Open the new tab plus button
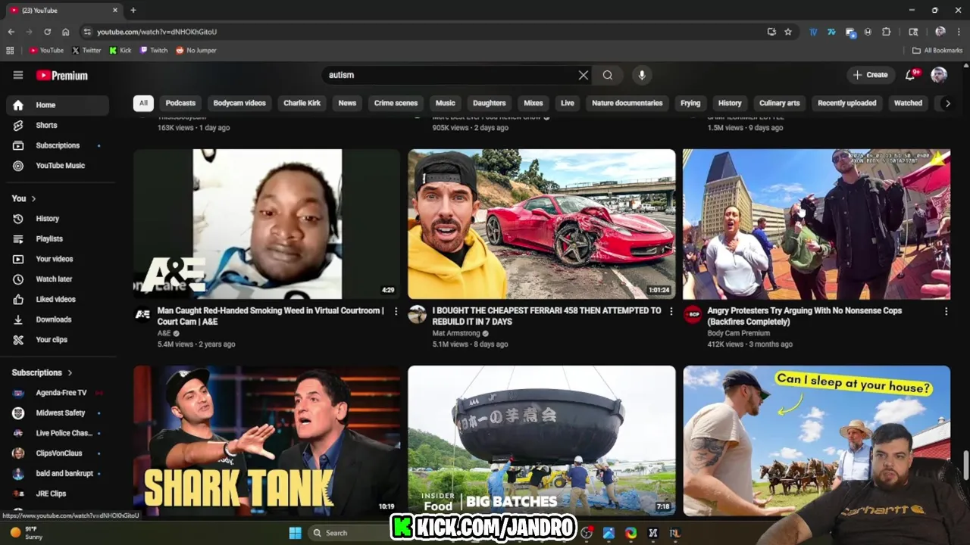The height and width of the screenshot is (545, 970). coord(133,10)
